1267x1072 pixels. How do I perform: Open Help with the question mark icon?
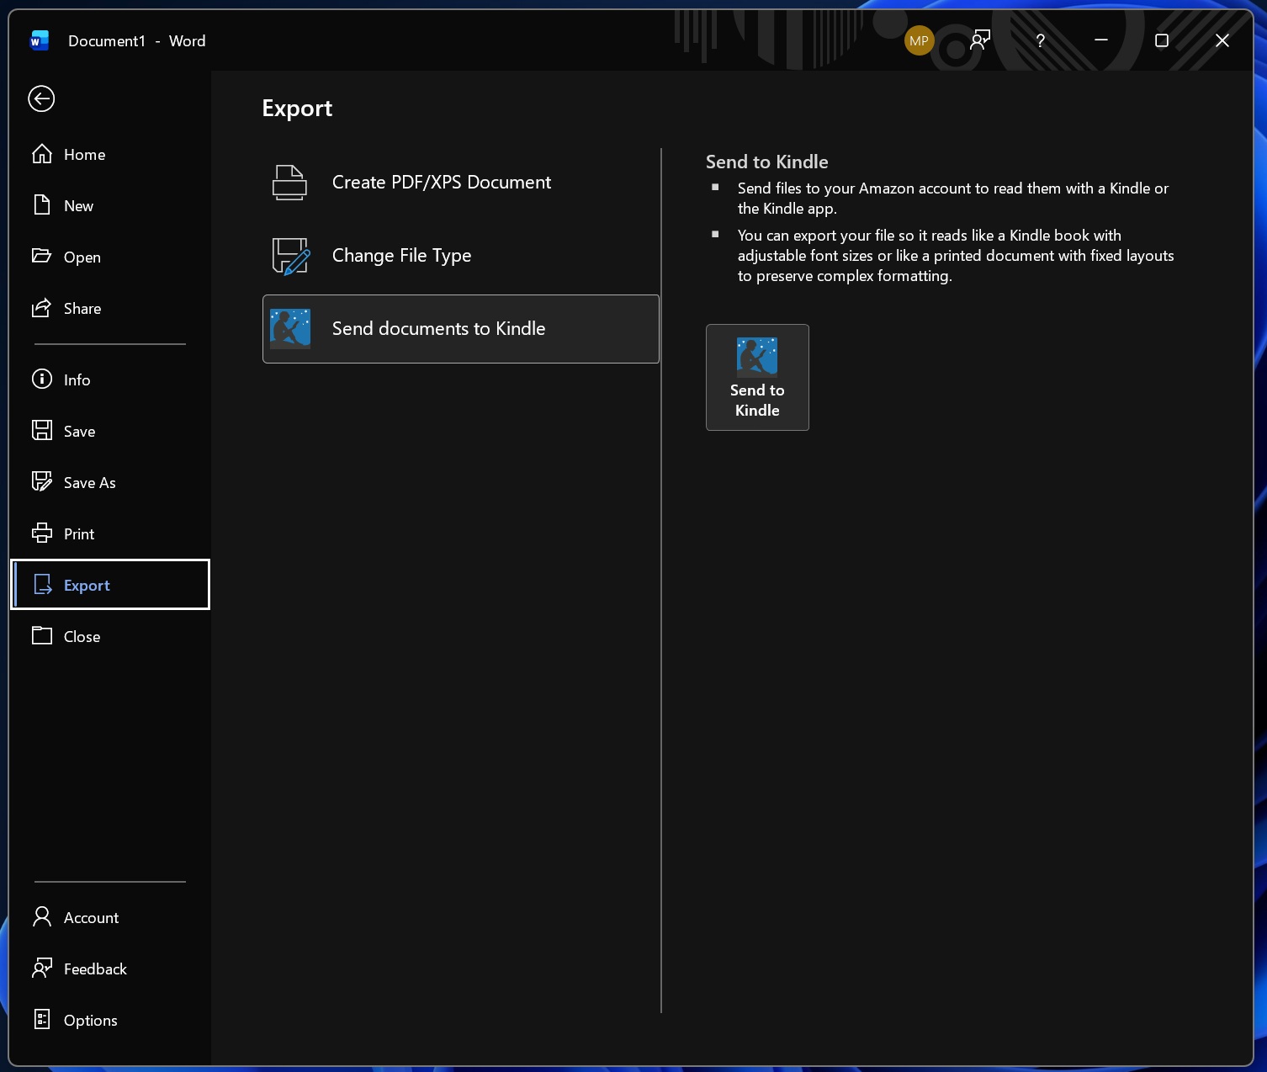coord(1041,40)
